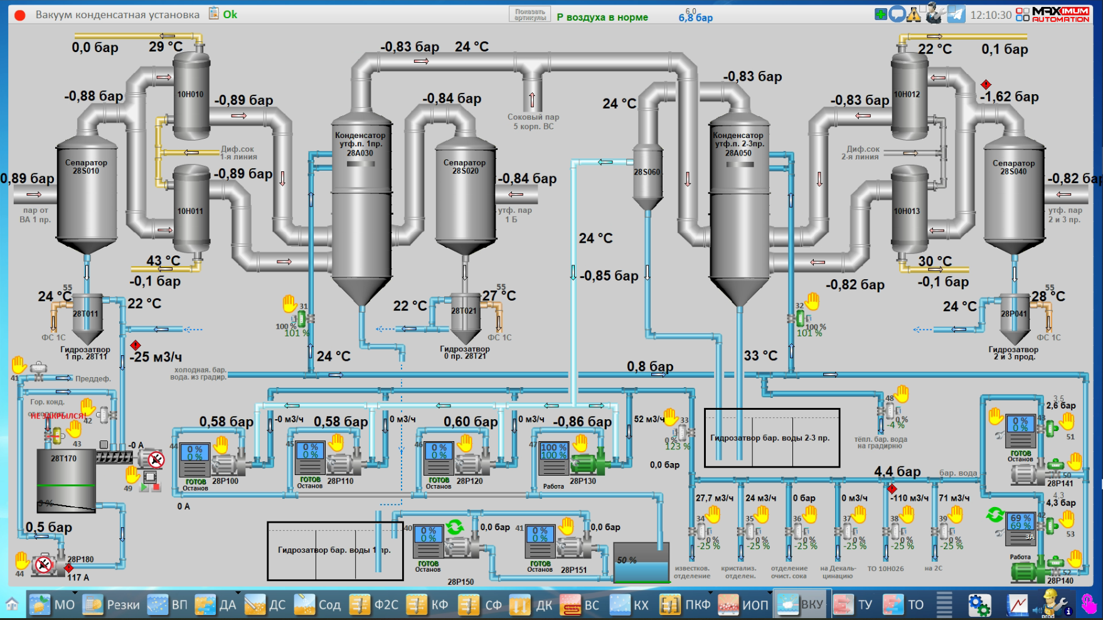This screenshot has height=620, width=1103.
Task: Open the chat message bubble icon
Action: 898,14
